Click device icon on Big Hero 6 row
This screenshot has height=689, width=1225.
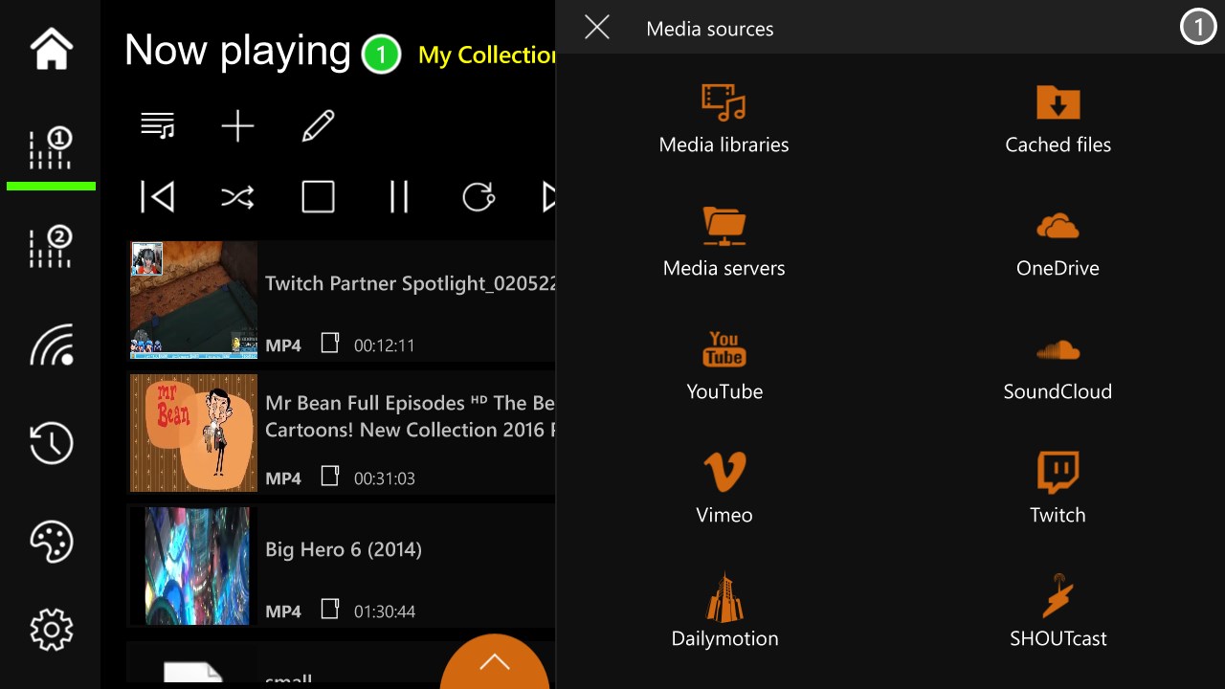pyautogui.click(x=330, y=609)
